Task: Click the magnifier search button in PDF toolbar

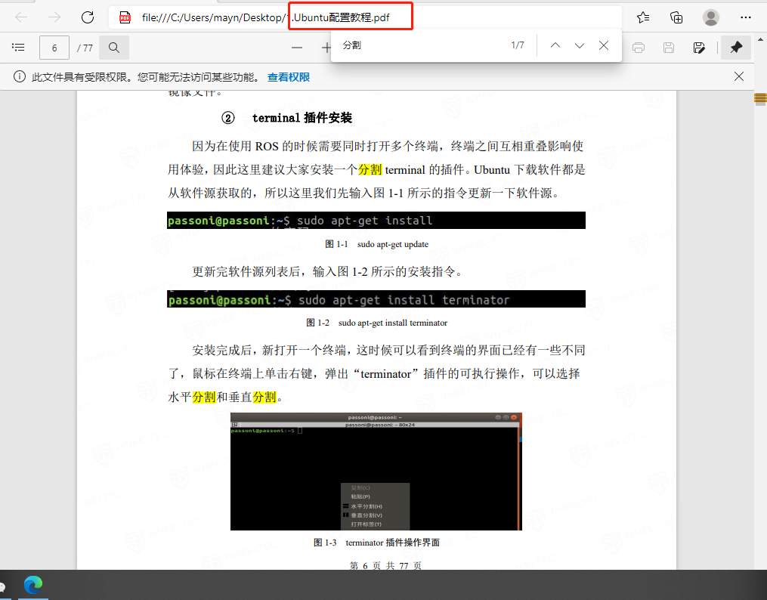Action: click(114, 48)
